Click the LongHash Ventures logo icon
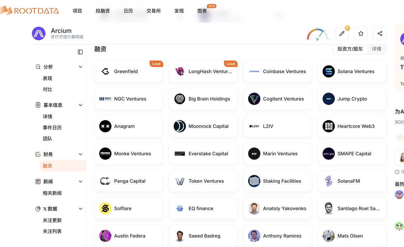Viewport: 404px width, 247px height. point(180,71)
